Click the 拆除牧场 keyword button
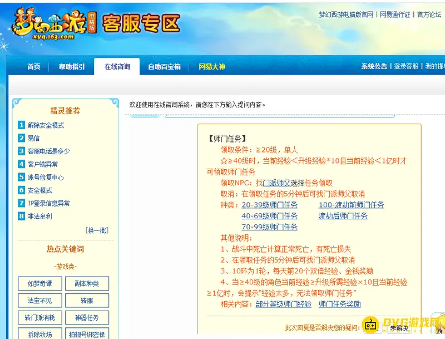The height and width of the screenshot is (339, 445). point(39,334)
